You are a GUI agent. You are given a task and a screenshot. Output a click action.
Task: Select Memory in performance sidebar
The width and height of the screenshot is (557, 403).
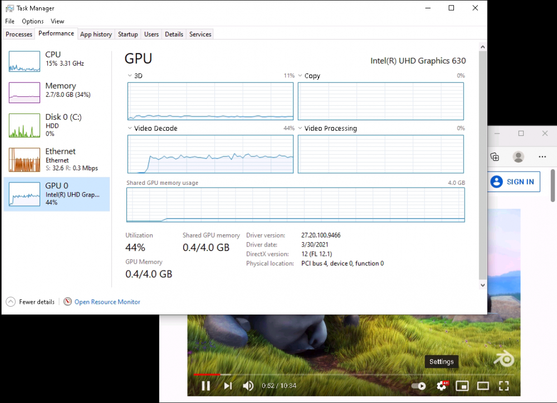point(57,92)
